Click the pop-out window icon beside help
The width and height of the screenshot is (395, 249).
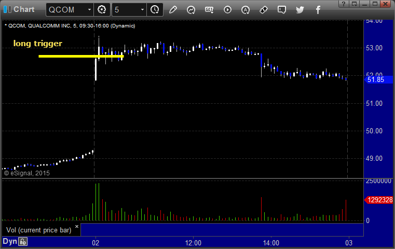354,4
